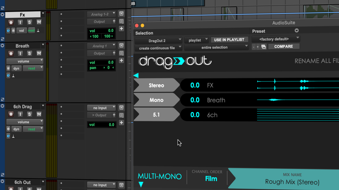Click the Fx track I/O square window icon
339x190 pixels.
(121, 14)
